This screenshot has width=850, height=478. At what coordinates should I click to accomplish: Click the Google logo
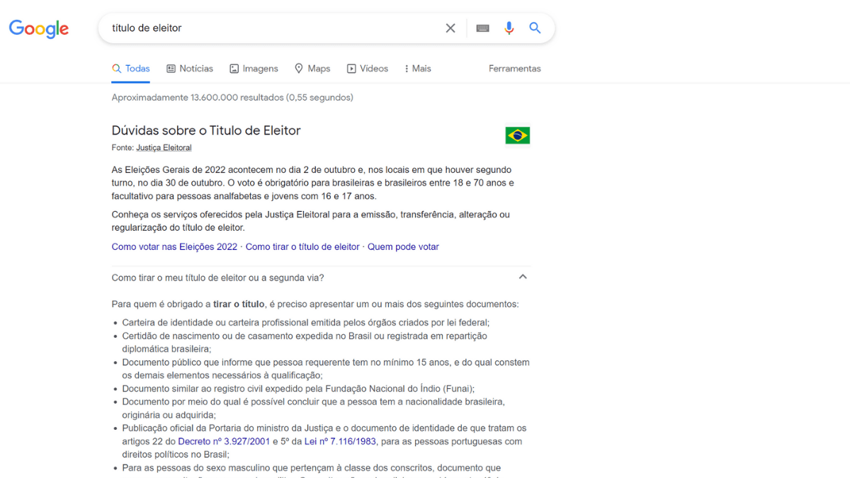[39, 28]
